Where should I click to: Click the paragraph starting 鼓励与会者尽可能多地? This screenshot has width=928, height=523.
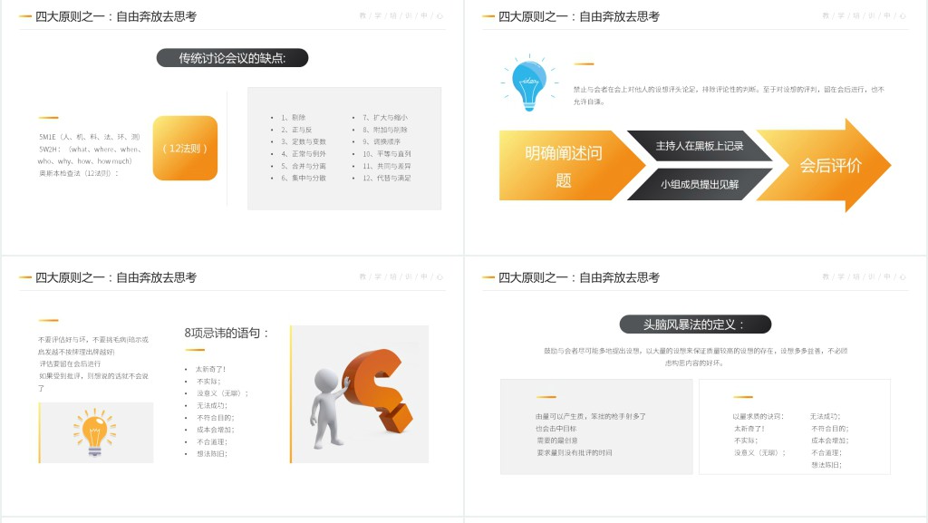tap(695, 357)
